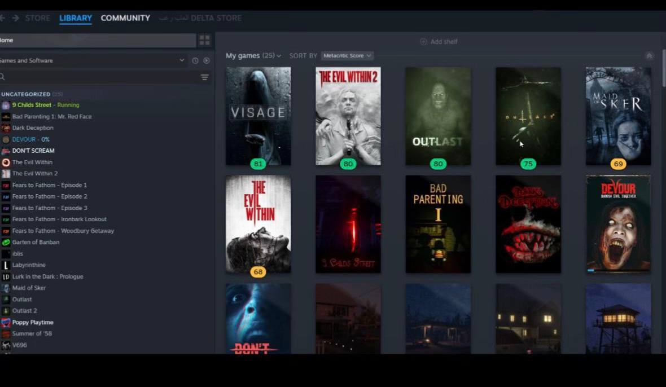Click Dark Deception list icon
Viewport: 666px width, 387px height.
point(6,127)
